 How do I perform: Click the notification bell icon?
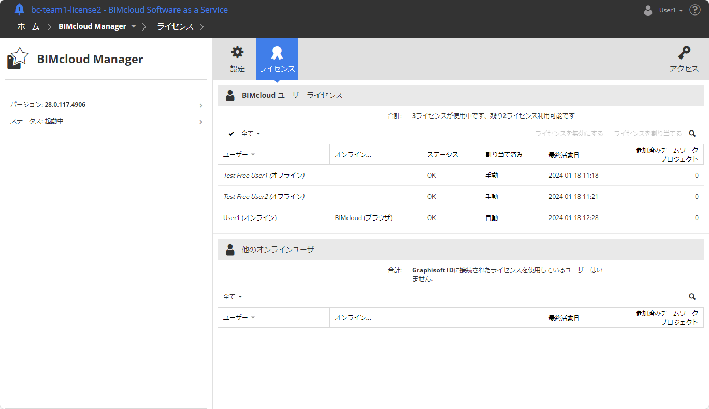[x=19, y=10]
